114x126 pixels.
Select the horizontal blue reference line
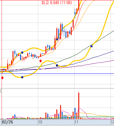tap(57, 74)
